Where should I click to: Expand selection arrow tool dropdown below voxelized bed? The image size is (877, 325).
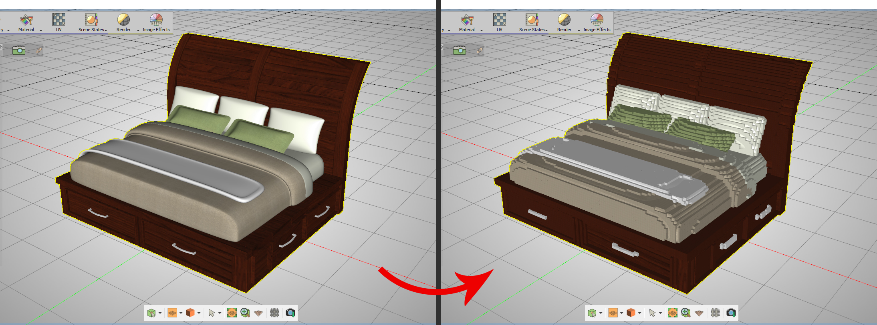(660, 313)
